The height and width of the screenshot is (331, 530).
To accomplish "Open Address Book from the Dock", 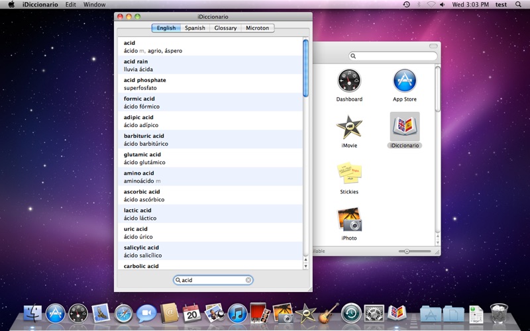I will coord(169,313).
